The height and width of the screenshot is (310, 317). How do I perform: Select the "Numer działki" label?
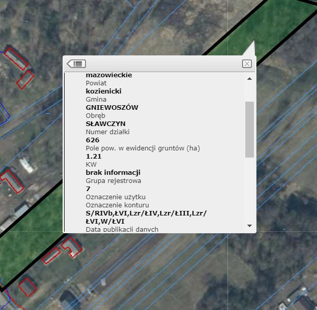pyautogui.click(x=107, y=132)
